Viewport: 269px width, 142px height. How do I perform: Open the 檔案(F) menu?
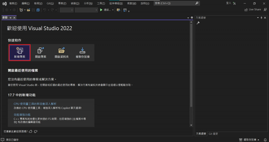point(13,3)
